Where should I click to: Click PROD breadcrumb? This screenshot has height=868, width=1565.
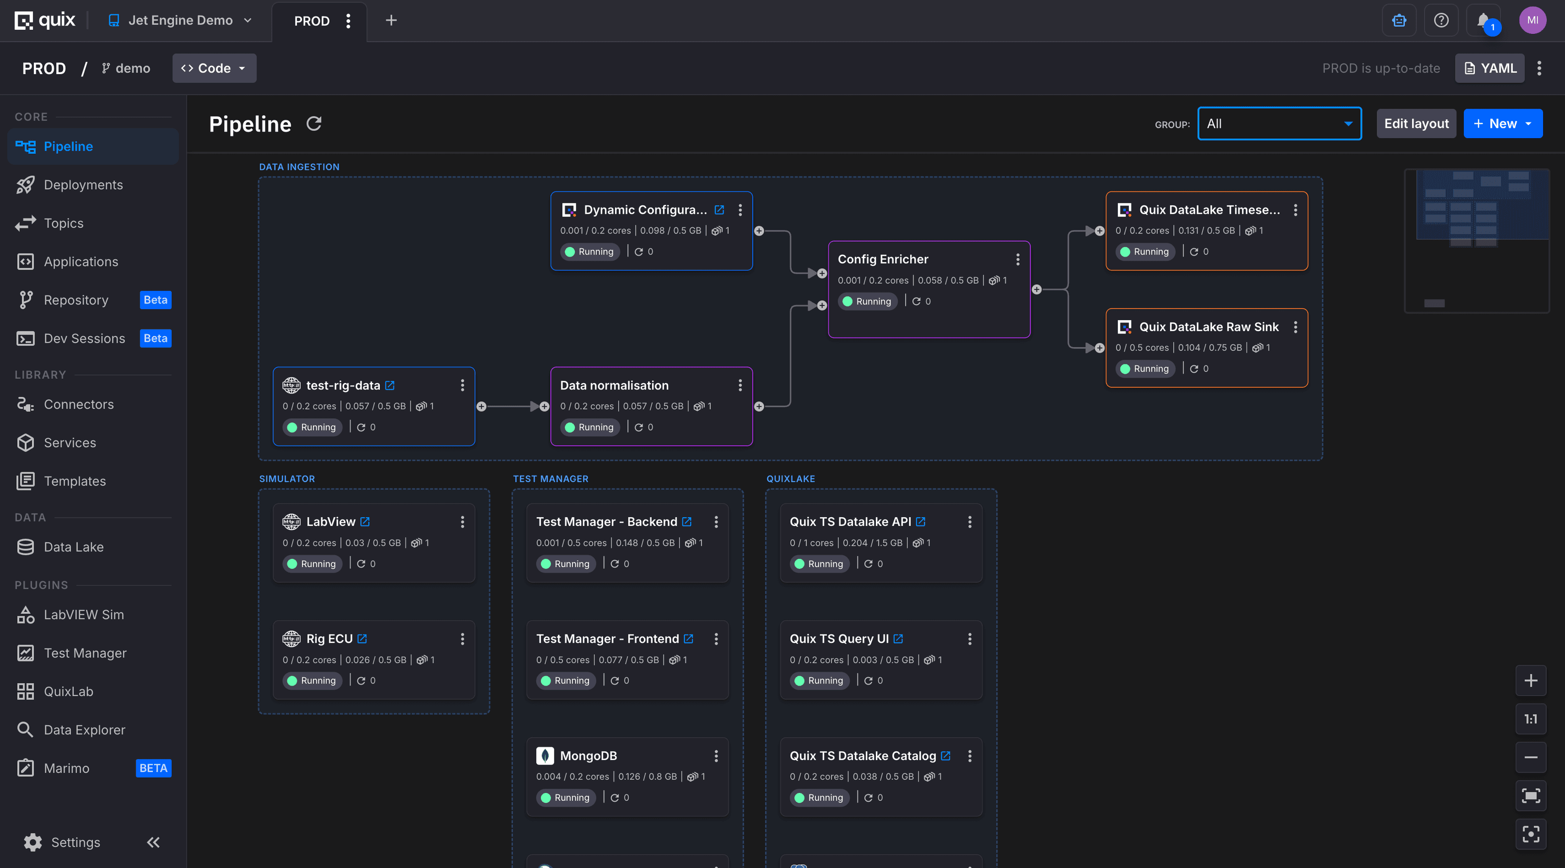44,68
